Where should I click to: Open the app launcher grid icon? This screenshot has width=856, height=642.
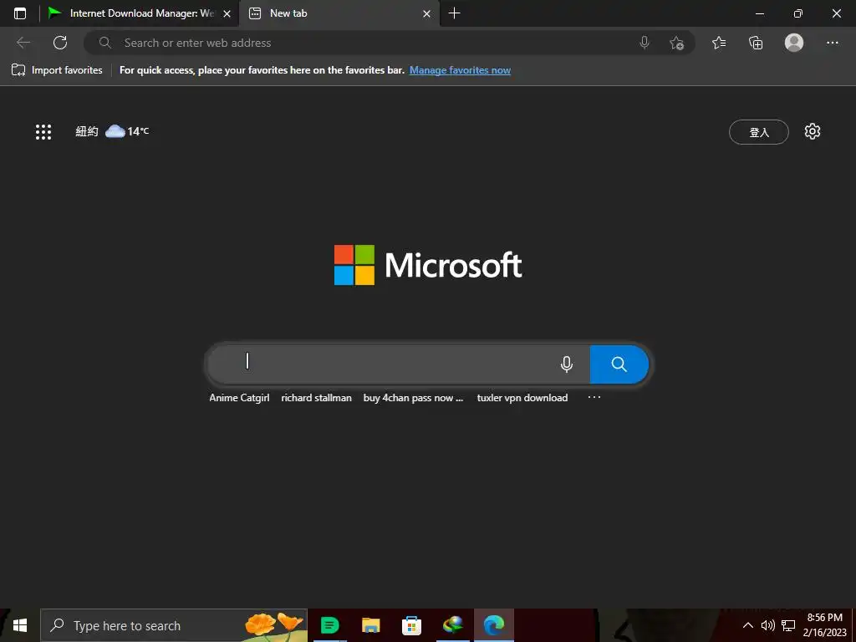[43, 131]
